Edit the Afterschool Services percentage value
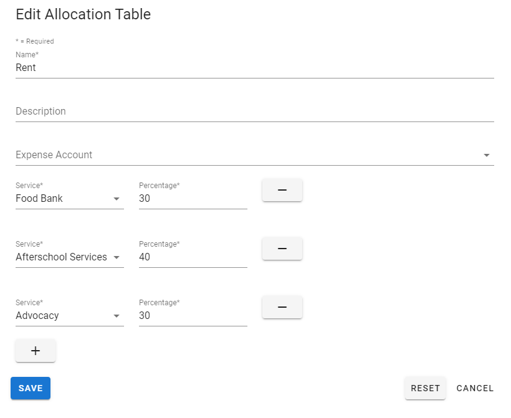 pyautogui.click(x=187, y=257)
